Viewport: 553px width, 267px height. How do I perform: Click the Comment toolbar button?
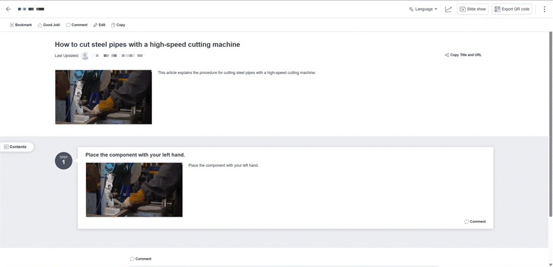click(77, 25)
